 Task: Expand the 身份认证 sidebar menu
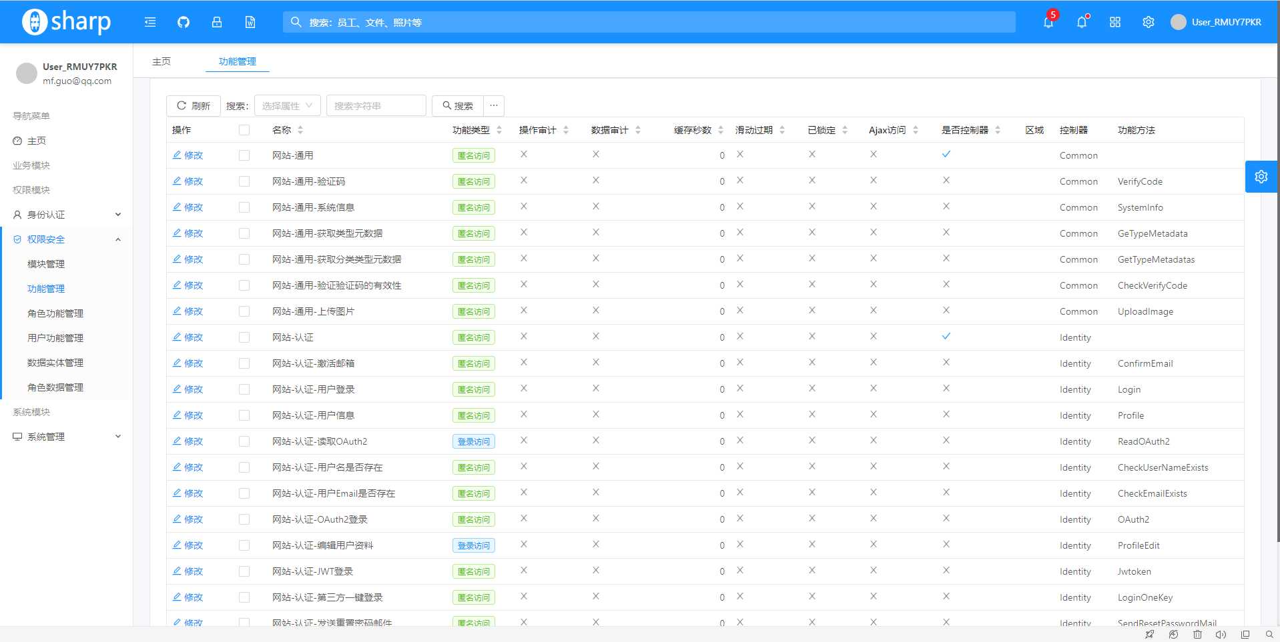pyautogui.click(x=67, y=215)
